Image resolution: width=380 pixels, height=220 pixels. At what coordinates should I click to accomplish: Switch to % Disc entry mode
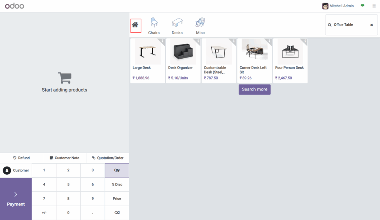tap(117, 184)
